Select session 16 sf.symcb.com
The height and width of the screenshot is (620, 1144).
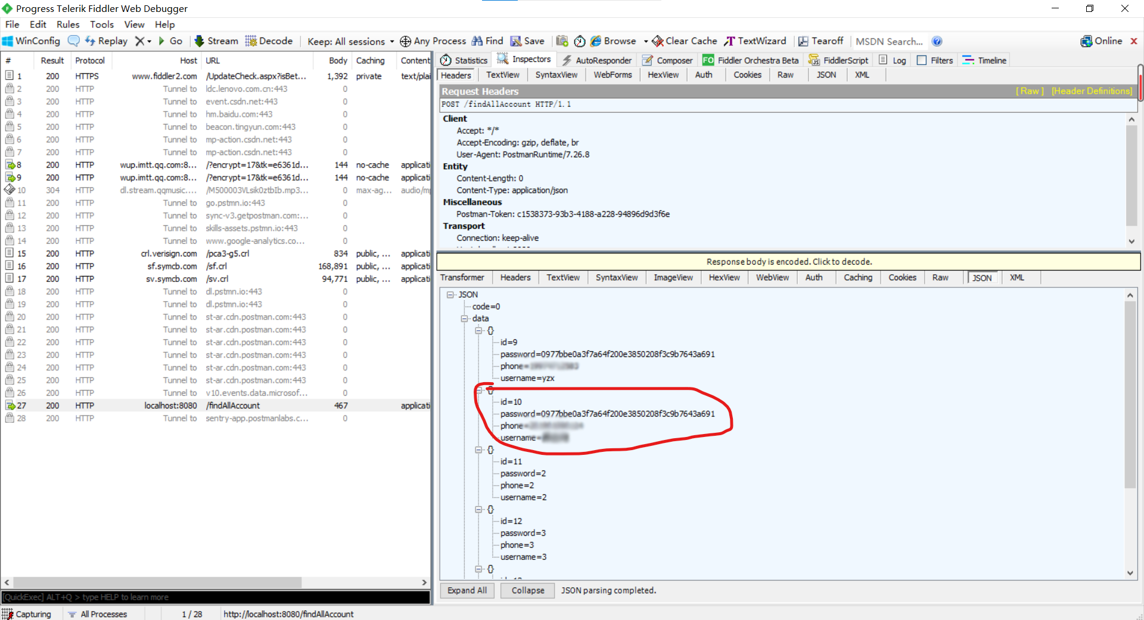pyautogui.click(x=216, y=266)
